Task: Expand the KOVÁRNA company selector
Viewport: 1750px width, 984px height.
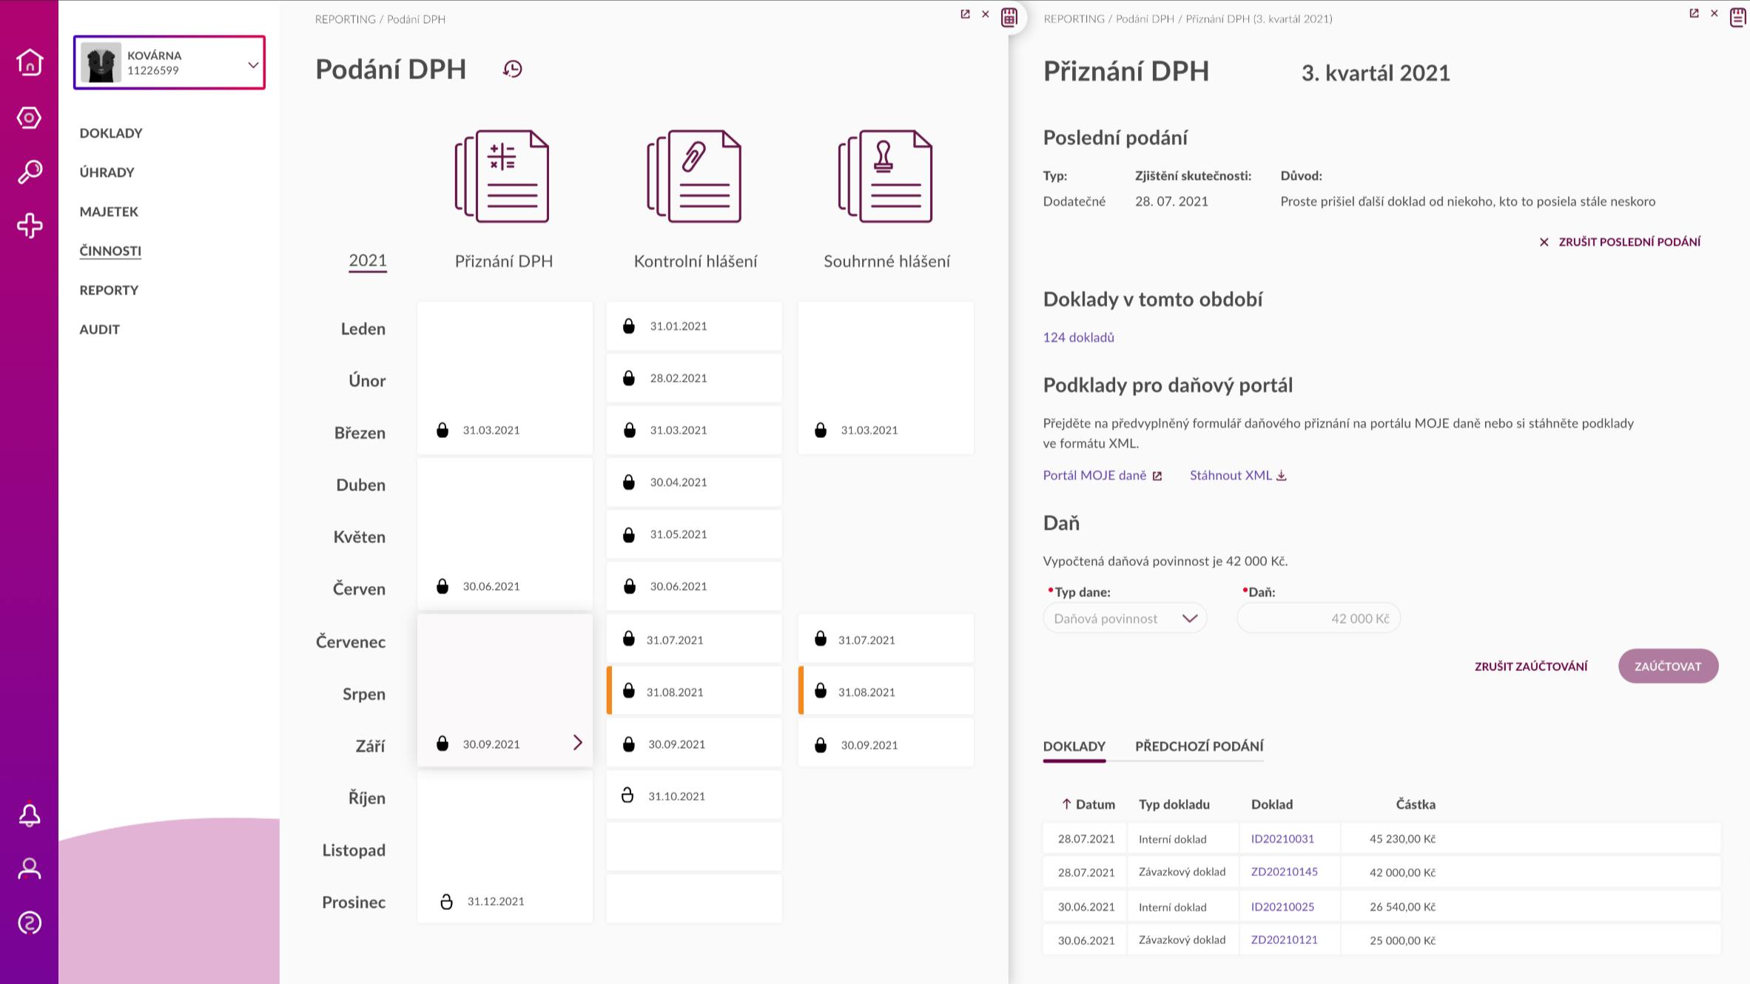Action: (169, 62)
